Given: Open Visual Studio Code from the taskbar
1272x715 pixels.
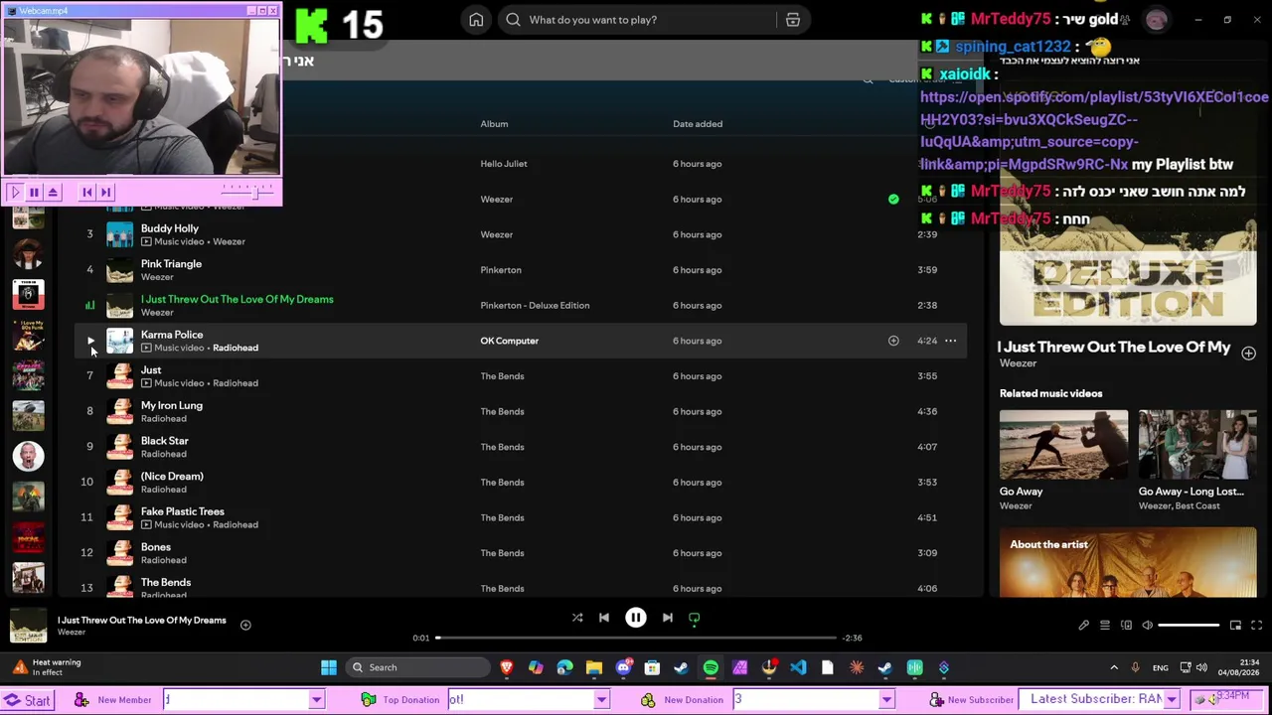Looking at the screenshot, I should coord(798,667).
